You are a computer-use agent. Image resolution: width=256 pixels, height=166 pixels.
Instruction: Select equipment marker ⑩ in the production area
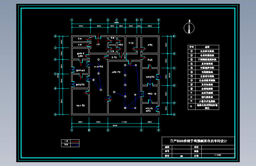(x=125, y=108)
